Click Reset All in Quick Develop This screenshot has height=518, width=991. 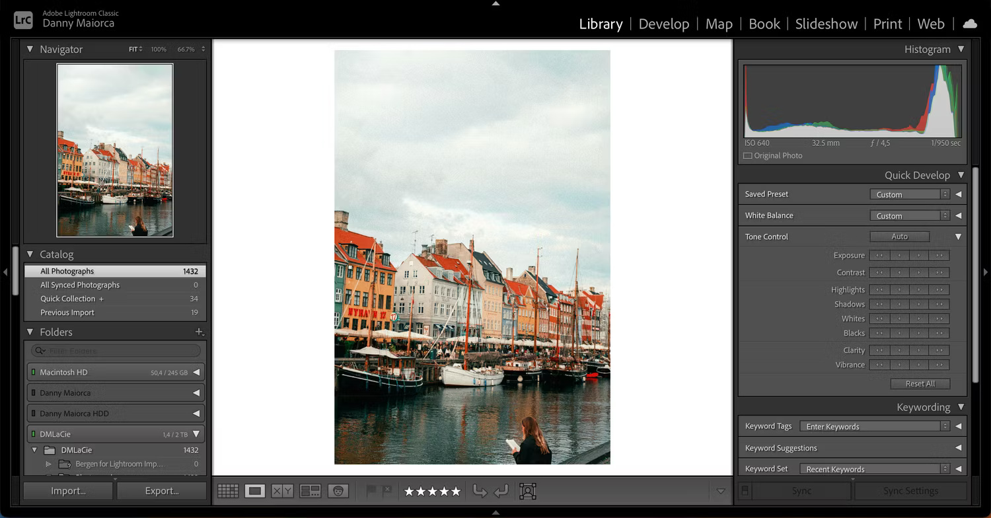pos(920,383)
